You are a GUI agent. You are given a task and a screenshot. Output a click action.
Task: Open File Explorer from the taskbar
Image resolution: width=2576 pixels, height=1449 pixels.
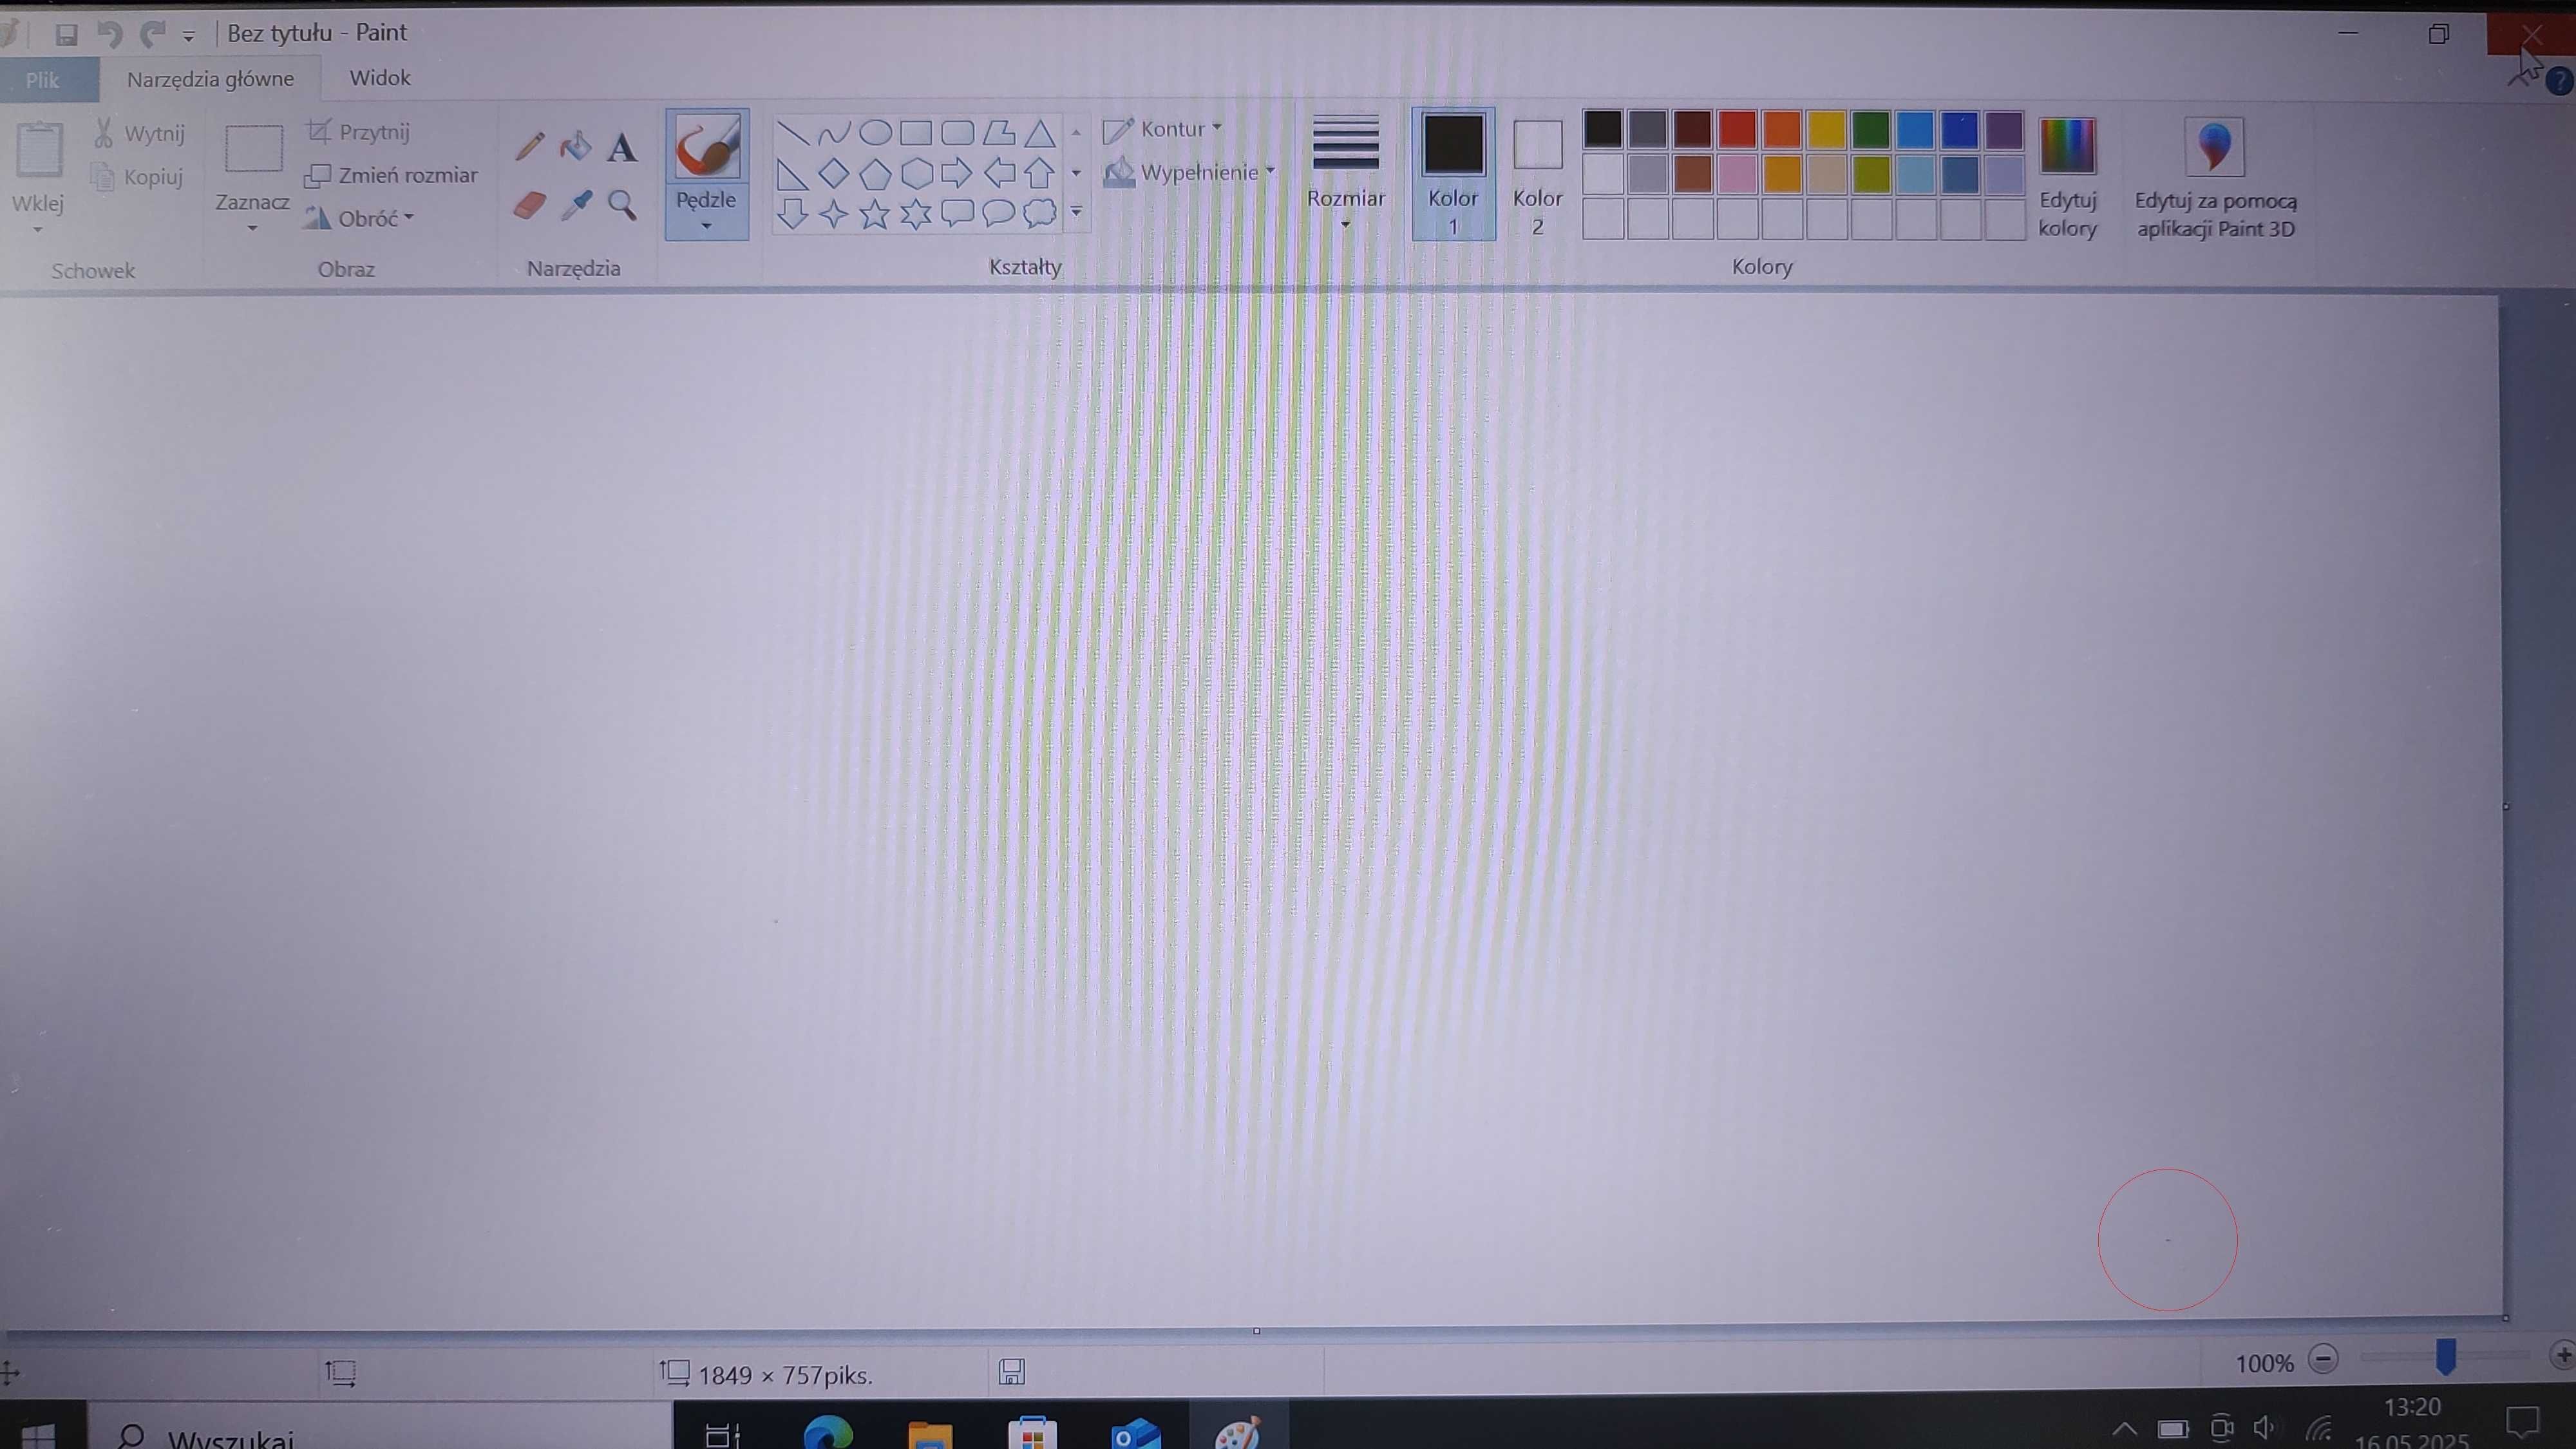930,1435
